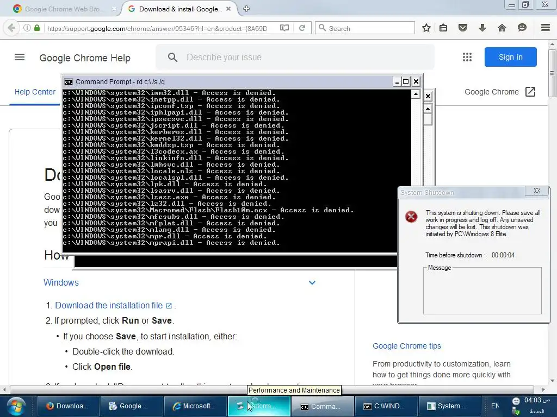Close the System Shutdown dialog

[x=537, y=191]
